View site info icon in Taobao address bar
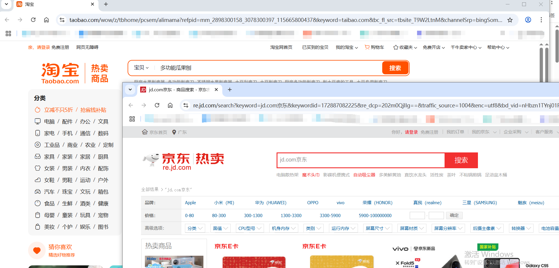The height and width of the screenshot is (268, 559). (x=62, y=20)
